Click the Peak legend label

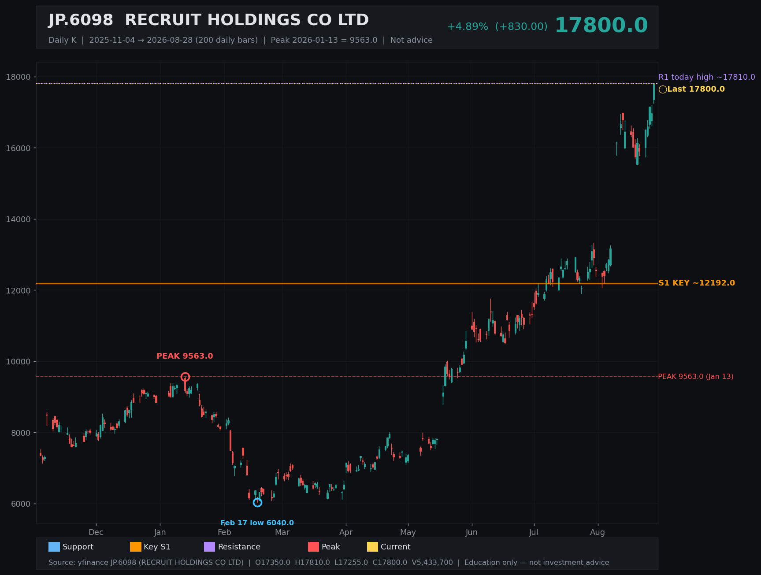point(331,547)
